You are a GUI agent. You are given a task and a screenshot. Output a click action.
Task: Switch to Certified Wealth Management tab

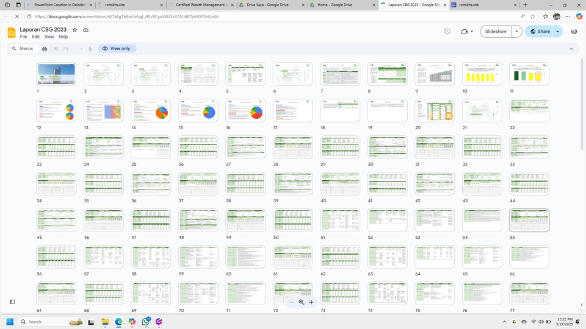click(x=201, y=5)
